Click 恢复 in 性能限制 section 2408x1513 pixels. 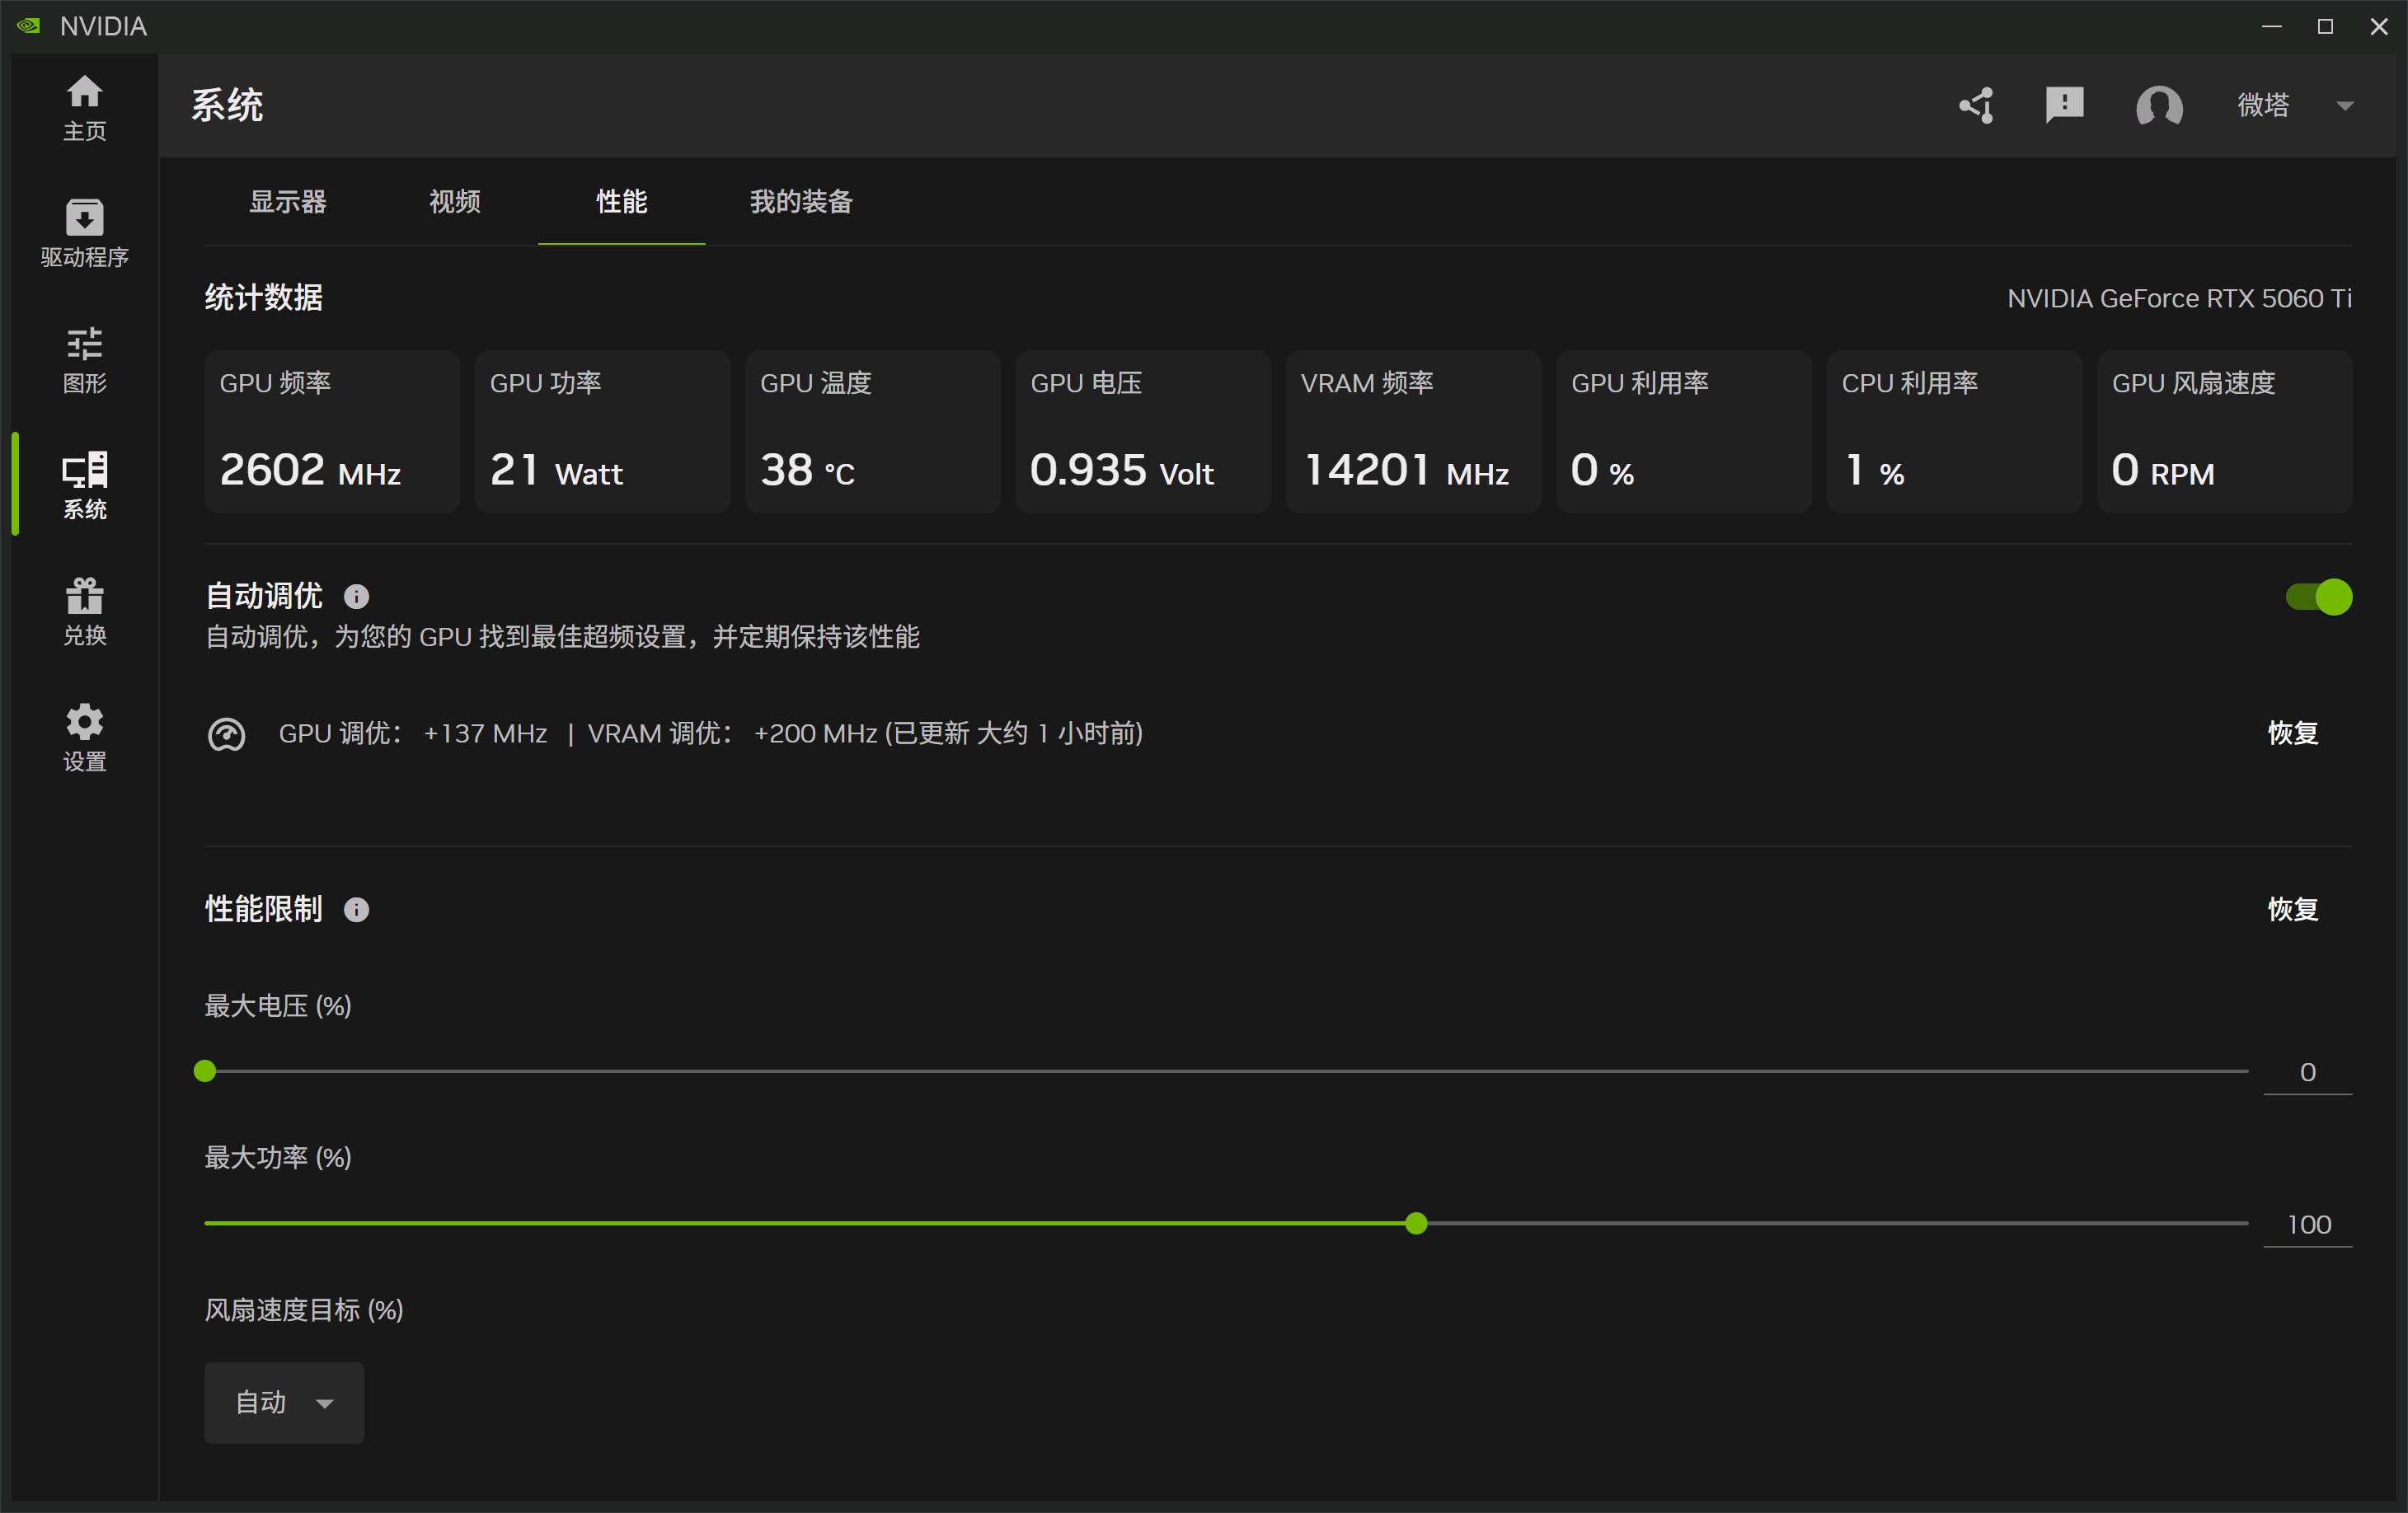tap(2292, 910)
